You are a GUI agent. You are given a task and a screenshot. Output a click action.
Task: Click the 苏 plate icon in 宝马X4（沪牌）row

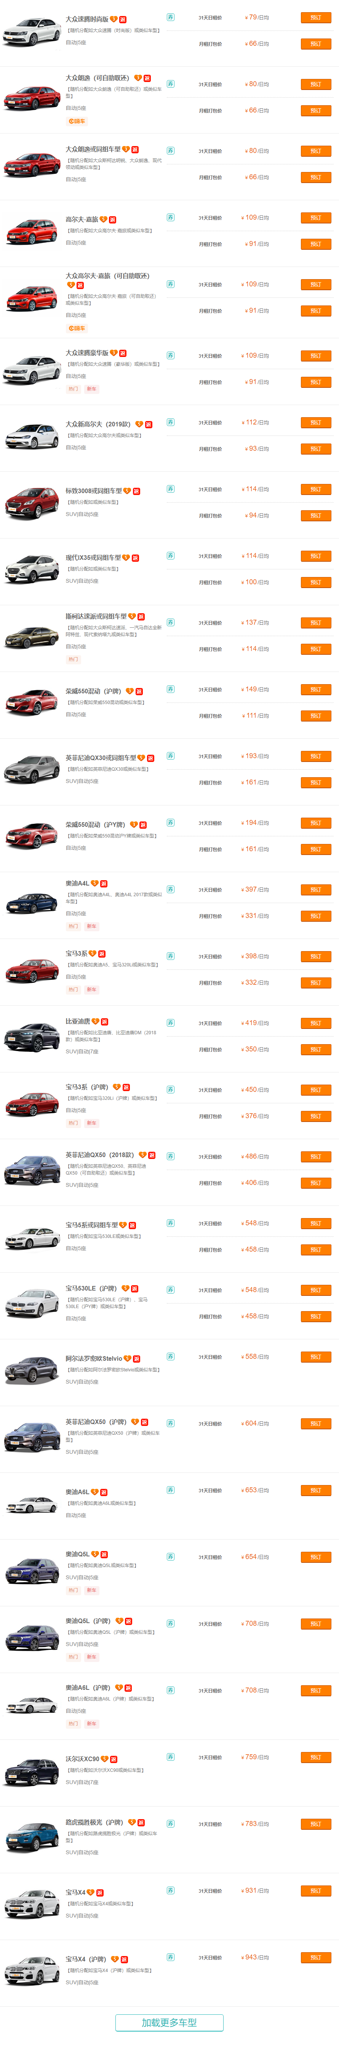point(171,1957)
